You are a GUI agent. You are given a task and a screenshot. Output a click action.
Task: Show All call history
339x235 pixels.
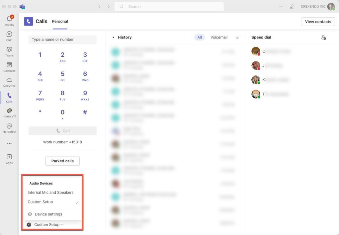199,37
